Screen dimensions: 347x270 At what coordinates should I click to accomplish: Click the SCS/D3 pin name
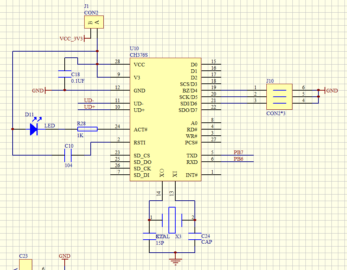point(189,84)
